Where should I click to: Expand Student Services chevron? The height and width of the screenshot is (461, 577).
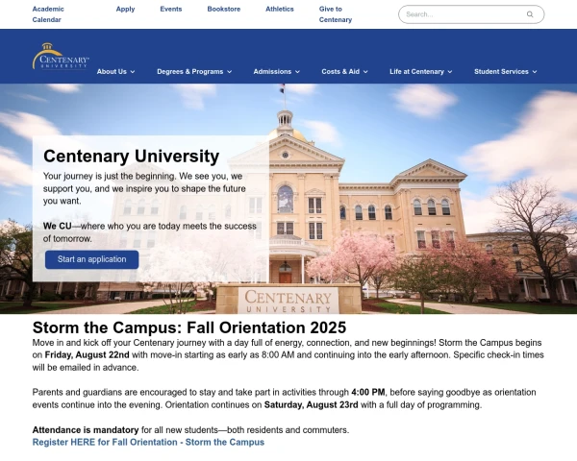click(x=535, y=72)
